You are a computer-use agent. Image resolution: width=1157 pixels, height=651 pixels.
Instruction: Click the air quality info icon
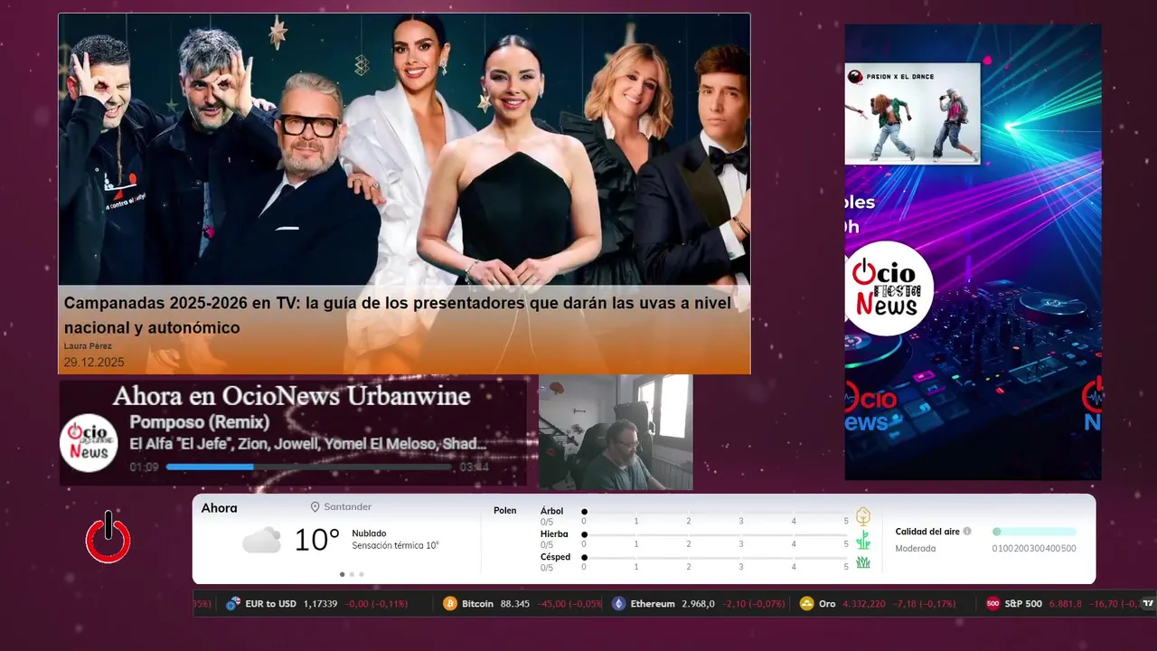(x=967, y=532)
